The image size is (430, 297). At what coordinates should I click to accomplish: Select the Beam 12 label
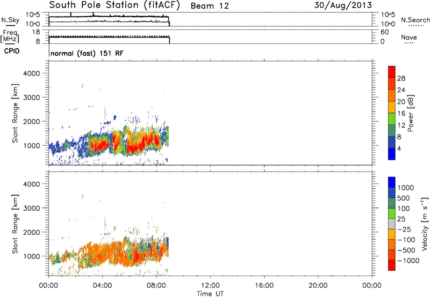point(210,6)
